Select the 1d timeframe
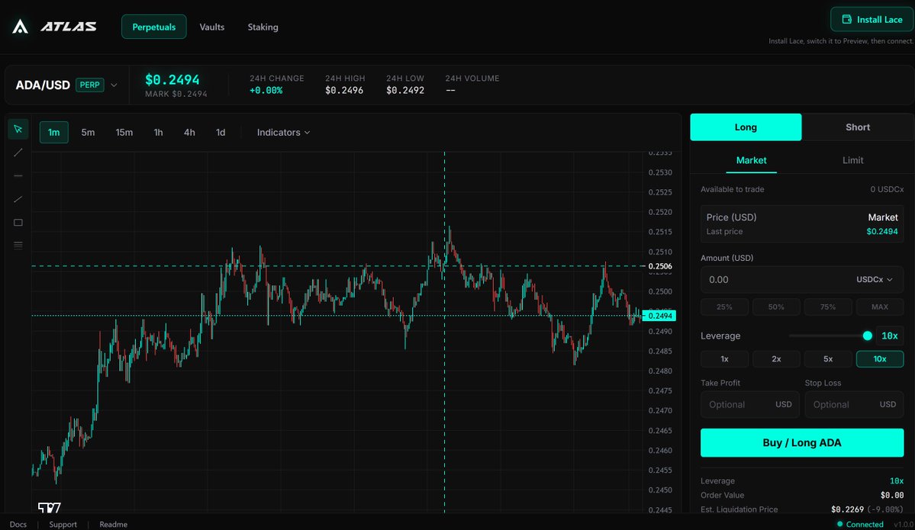 (221, 133)
